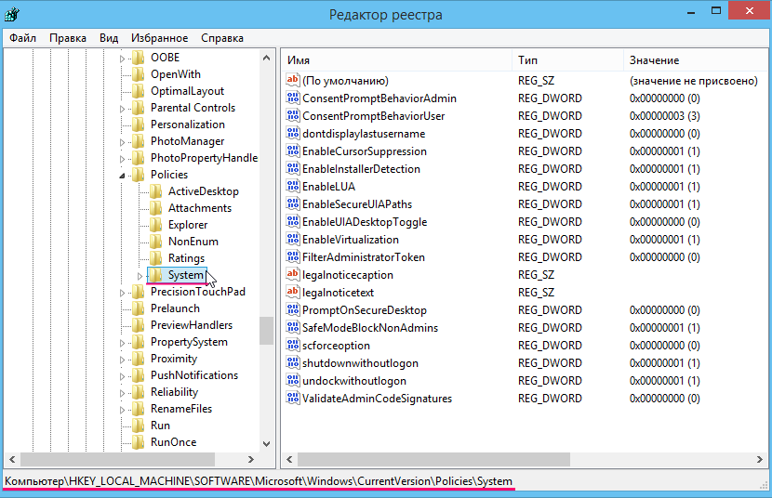
Task: Click the NonEnum folder icon
Action: coord(156,242)
